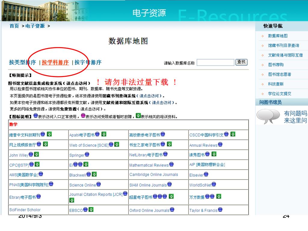The width and height of the screenshot is (308, 231).
Task: Select the 按学科排序 sorting tab
Action: (55, 63)
